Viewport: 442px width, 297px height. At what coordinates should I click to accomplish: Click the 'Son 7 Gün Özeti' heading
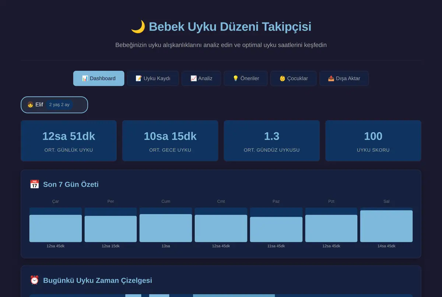pos(71,184)
